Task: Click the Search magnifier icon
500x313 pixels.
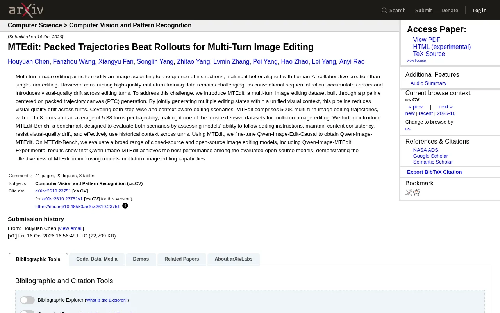Action: point(384,10)
